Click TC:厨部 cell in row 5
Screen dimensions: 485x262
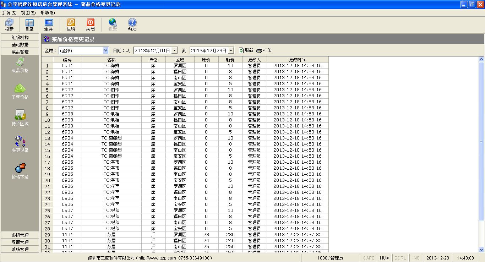coord(111,90)
